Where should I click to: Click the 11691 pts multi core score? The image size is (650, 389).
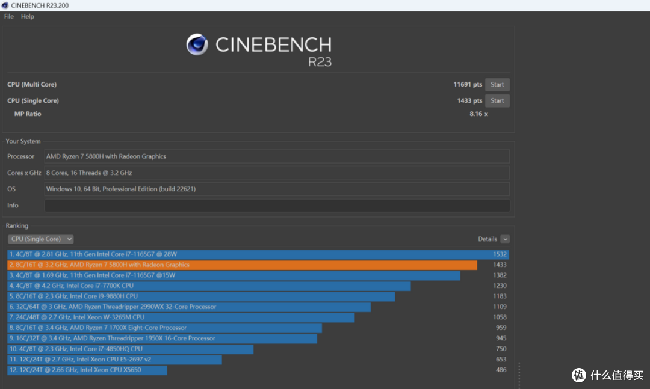[468, 85]
